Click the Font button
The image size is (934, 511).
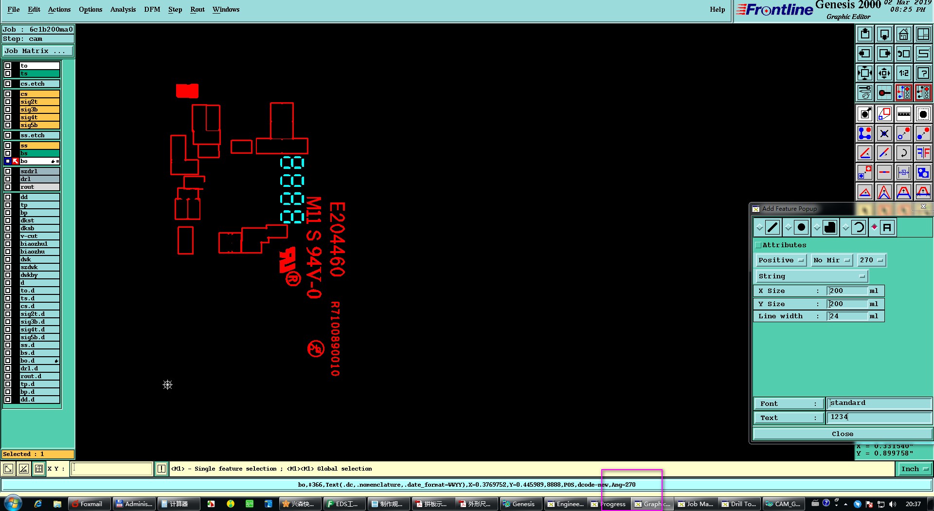click(789, 403)
